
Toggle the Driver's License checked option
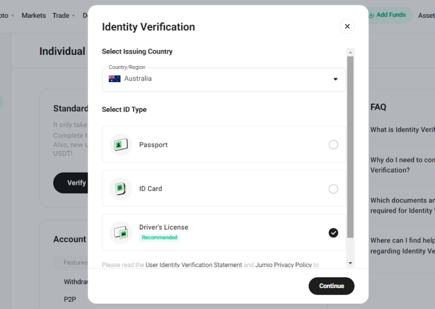pyautogui.click(x=333, y=233)
